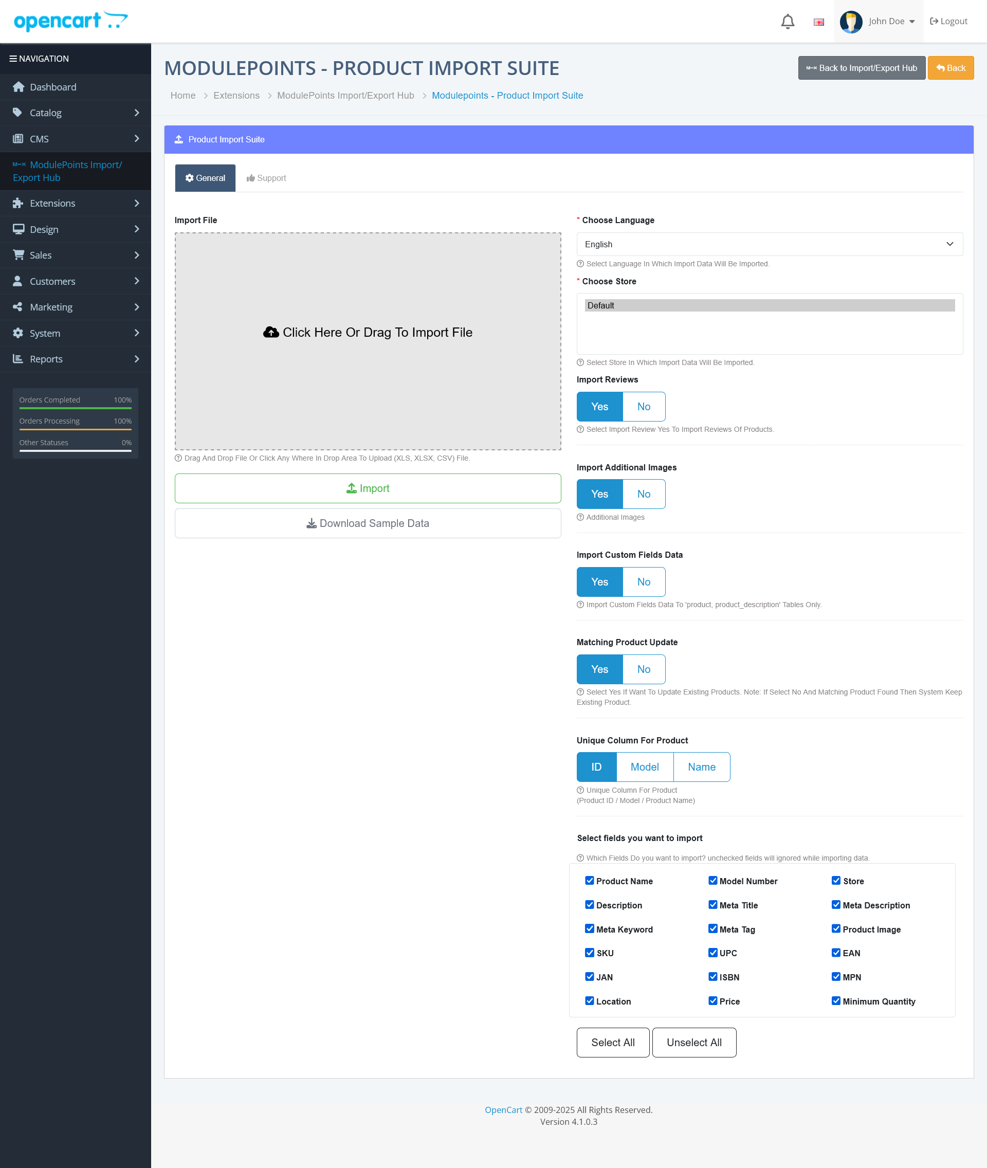Click the Design monitor icon
This screenshot has width=987, height=1168.
point(19,229)
